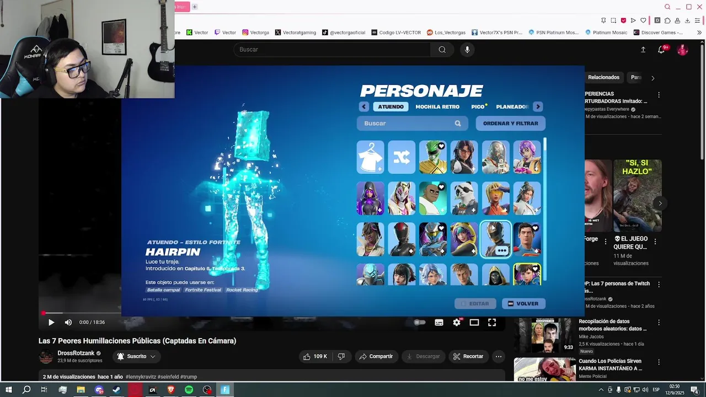Open the browser extensions cube icon
Screen dimensions: 706x397
point(667,20)
